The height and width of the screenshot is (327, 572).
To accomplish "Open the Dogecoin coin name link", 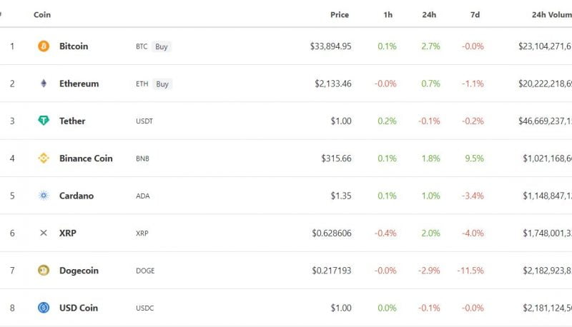I will coord(79,271).
